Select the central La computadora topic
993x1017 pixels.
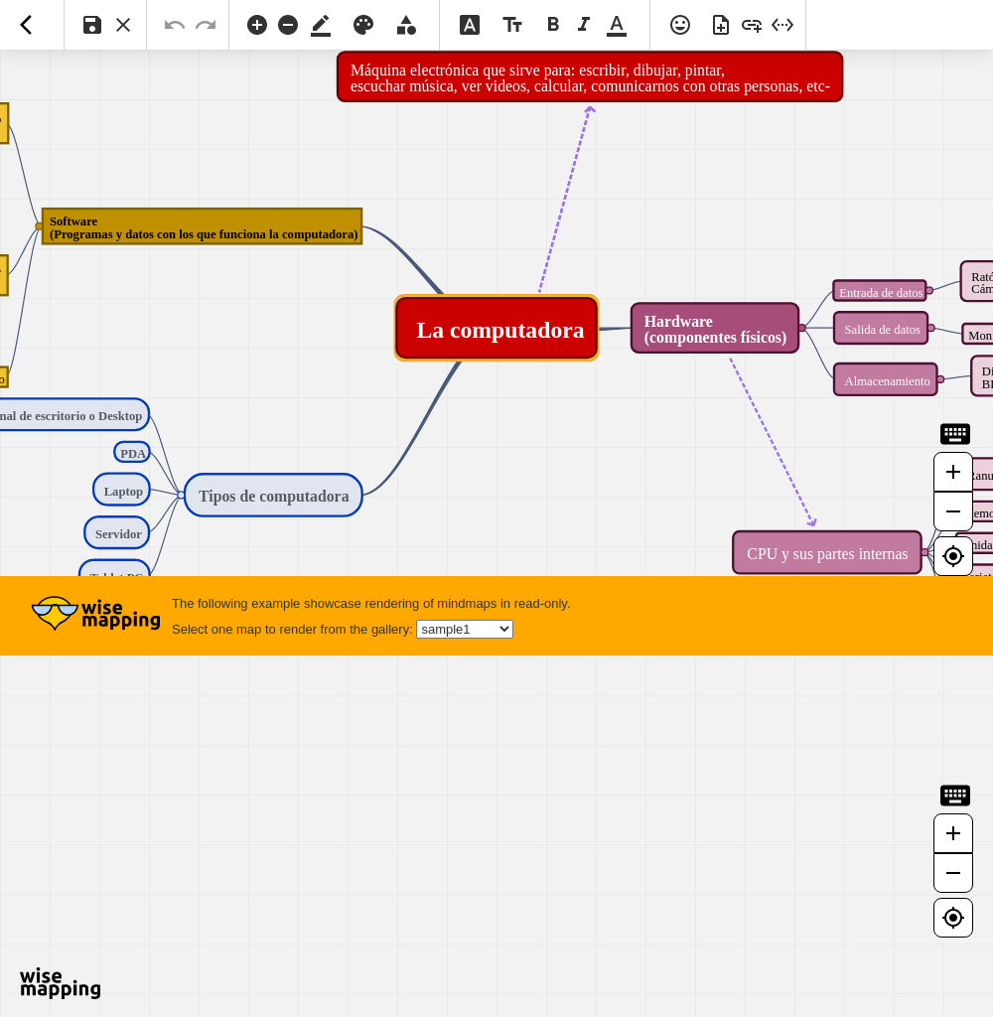click(496, 328)
